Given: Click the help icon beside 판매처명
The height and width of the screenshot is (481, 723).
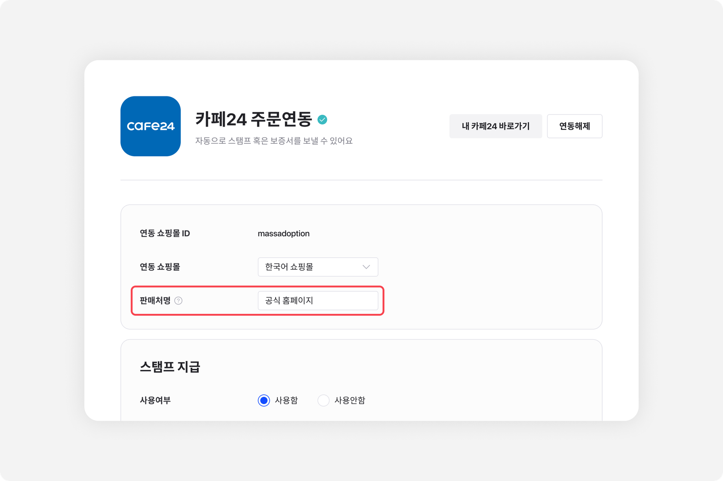Looking at the screenshot, I should 178,301.
